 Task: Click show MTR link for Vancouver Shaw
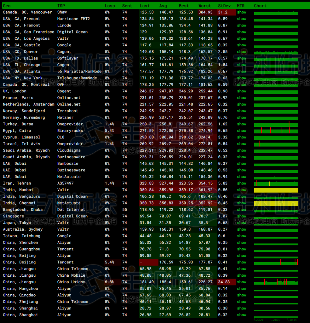242,12
